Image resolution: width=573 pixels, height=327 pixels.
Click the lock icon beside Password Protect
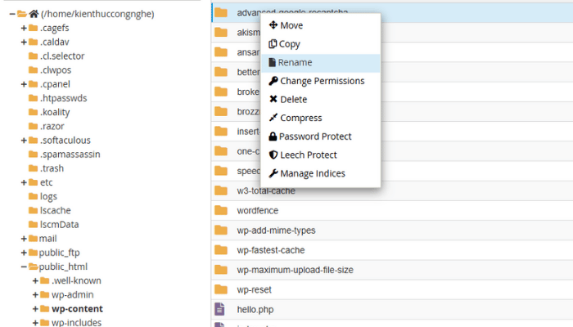[273, 137]
